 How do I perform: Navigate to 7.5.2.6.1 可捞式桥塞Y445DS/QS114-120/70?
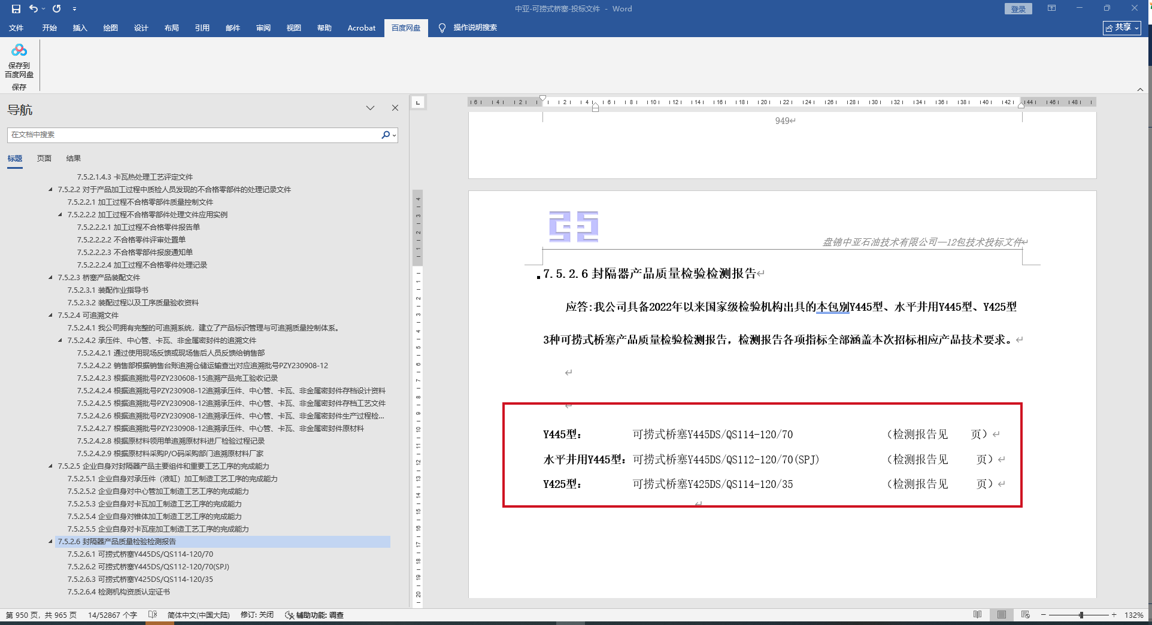(x=140, y=554)
